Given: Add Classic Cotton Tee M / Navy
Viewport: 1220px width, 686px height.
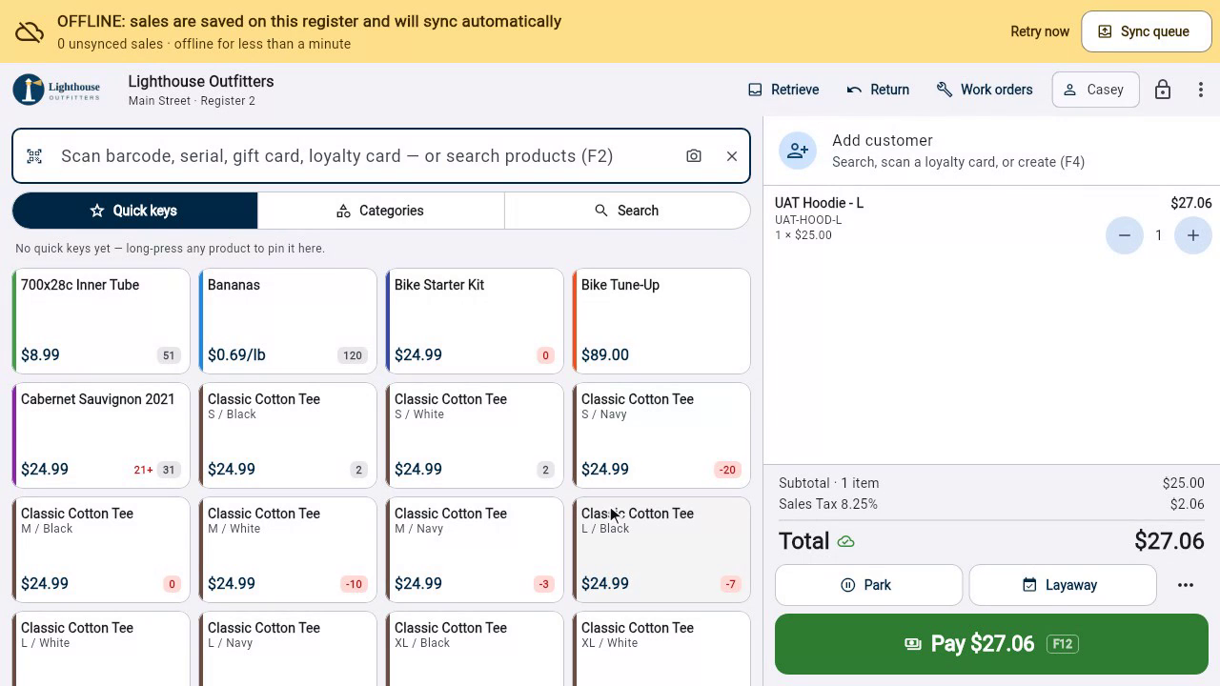Looking at the screenshot, I should point(475,550).
